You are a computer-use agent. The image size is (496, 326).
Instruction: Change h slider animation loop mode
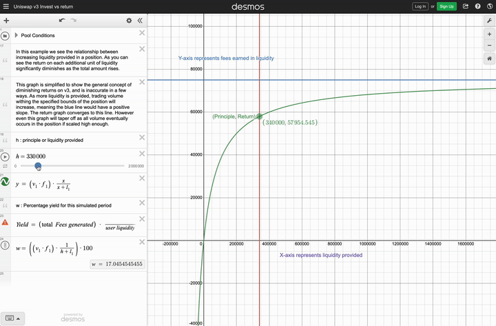point(5,166)
